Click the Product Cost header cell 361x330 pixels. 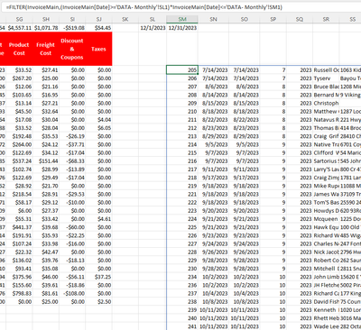[x=19, y=49]
